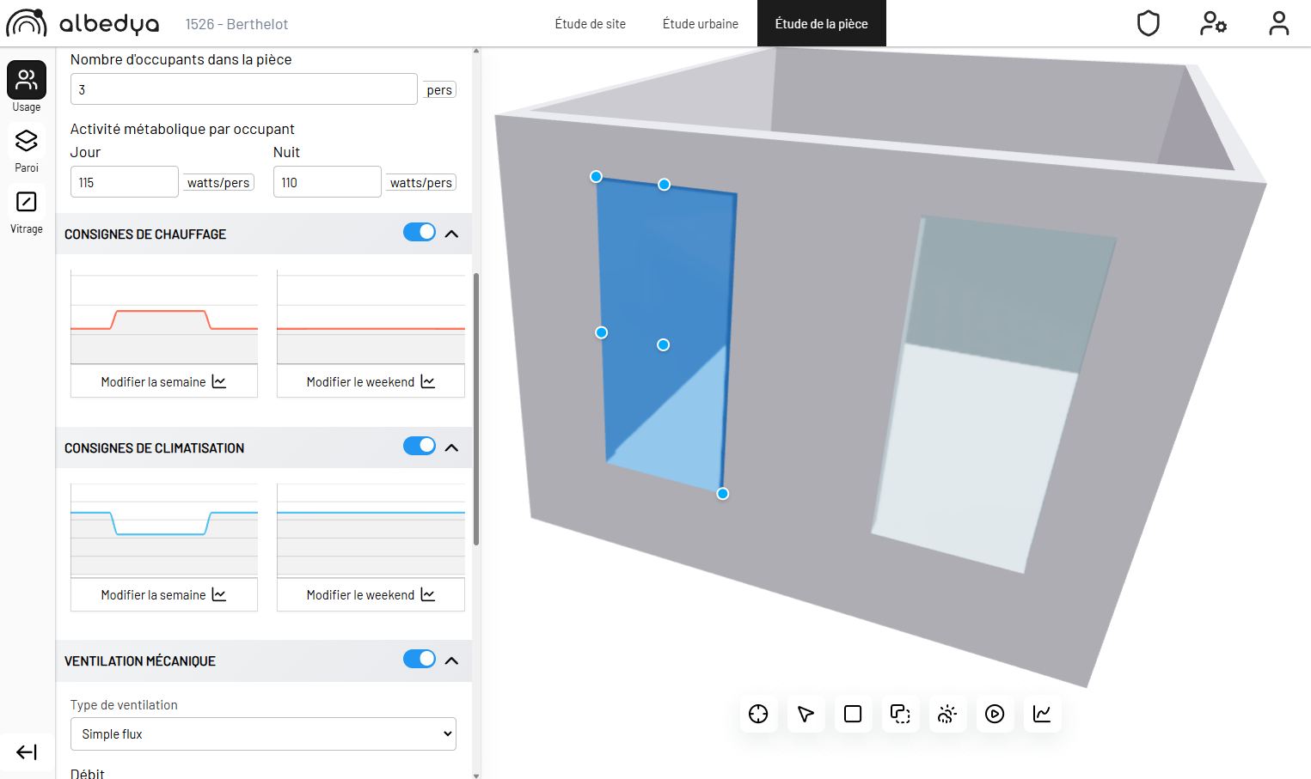Click the selected blue window's center handle

point(663,344)
